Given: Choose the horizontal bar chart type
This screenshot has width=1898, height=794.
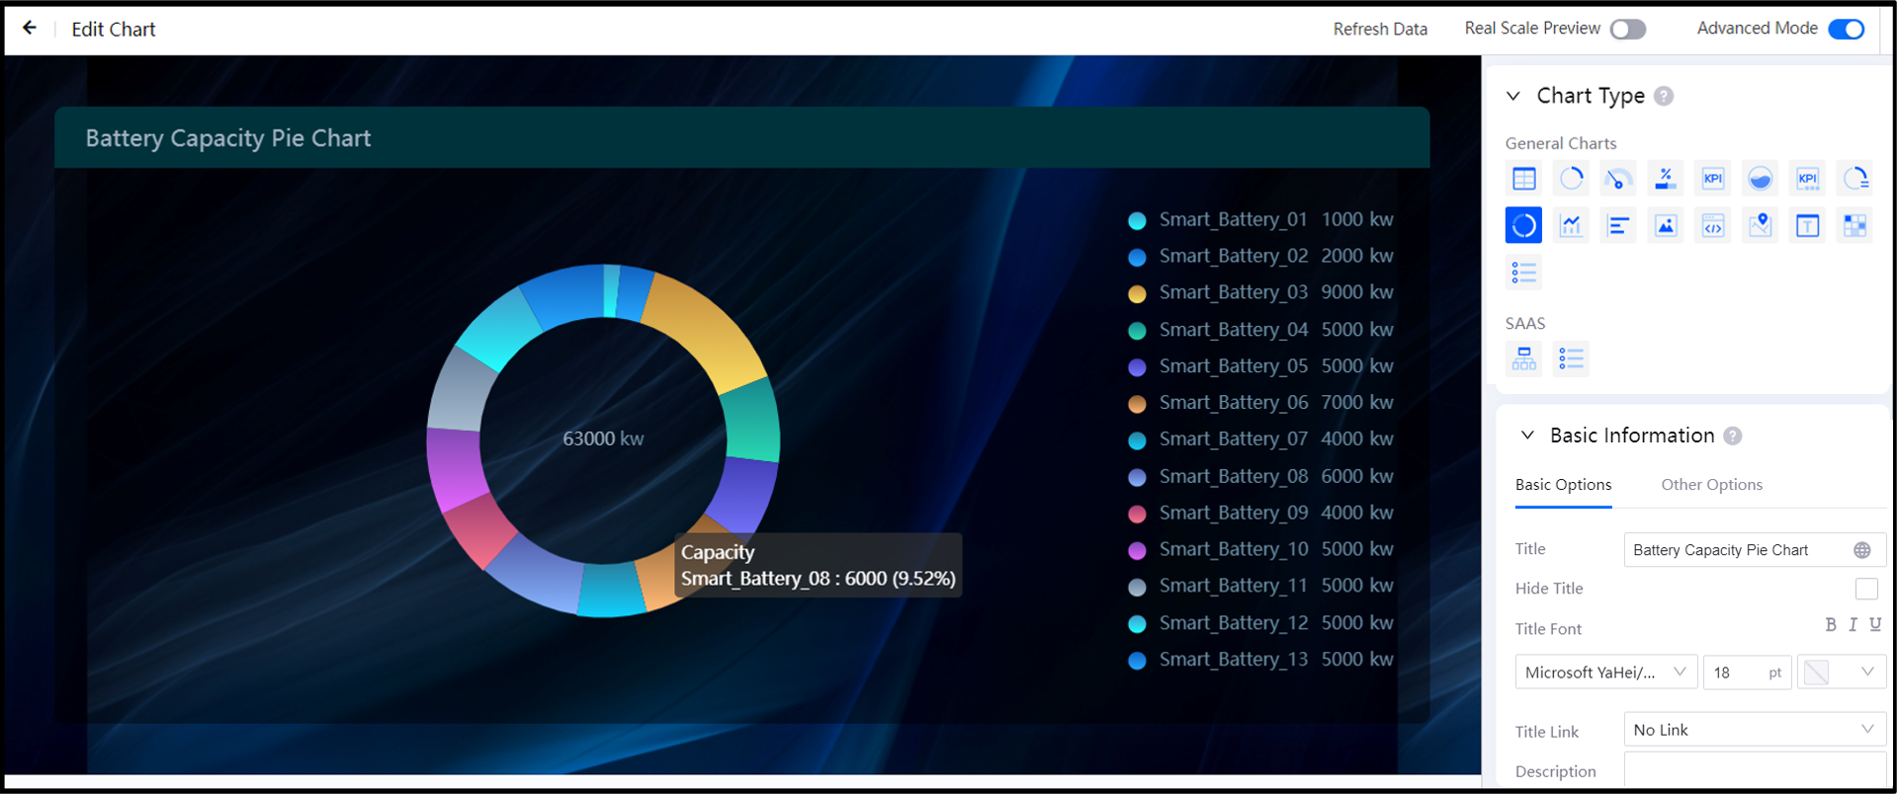Looking at the screenshot, I should [1618, 226].
